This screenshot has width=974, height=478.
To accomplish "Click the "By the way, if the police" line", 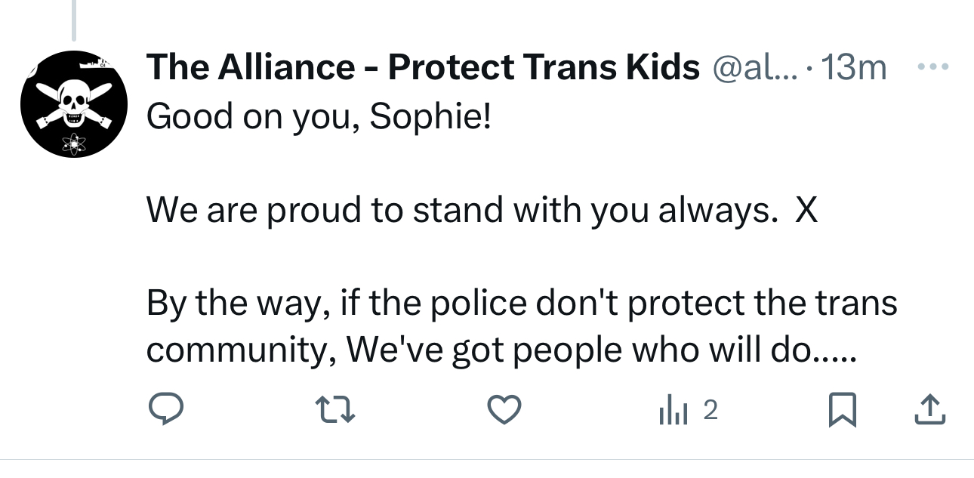I will (x=521, y=304).
